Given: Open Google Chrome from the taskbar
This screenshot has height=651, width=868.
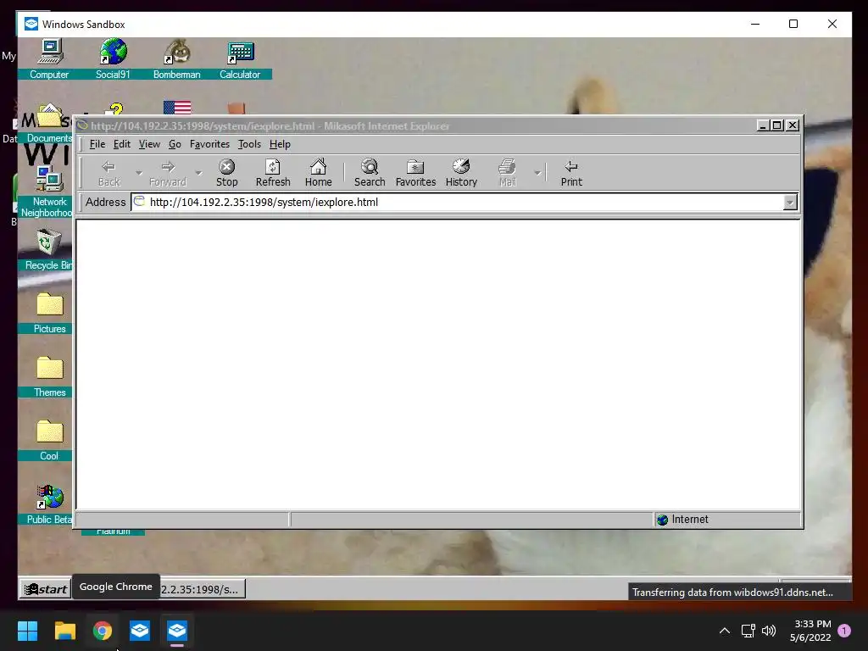Looking at the screenshot, I should tap(103, 631).
